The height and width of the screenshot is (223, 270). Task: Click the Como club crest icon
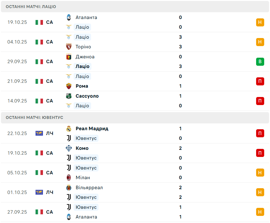pos(69,148)
